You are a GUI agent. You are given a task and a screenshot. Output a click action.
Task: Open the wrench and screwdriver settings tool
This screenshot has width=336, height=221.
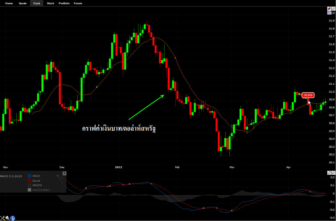[x=2, y=218]
